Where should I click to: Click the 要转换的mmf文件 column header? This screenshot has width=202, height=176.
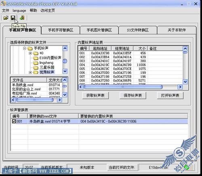[x=53, y=116]
